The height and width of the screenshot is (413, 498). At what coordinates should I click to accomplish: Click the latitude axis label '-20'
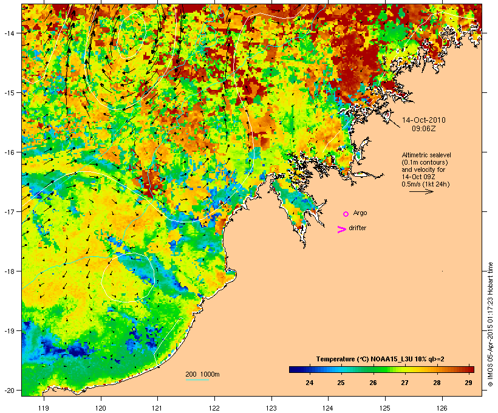coord(9,390)
